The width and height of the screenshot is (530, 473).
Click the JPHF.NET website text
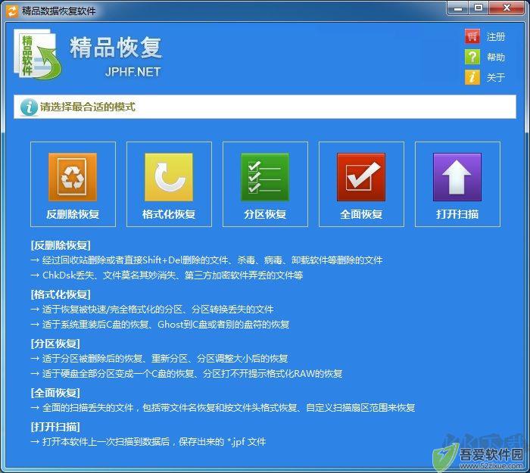[132, 72]
